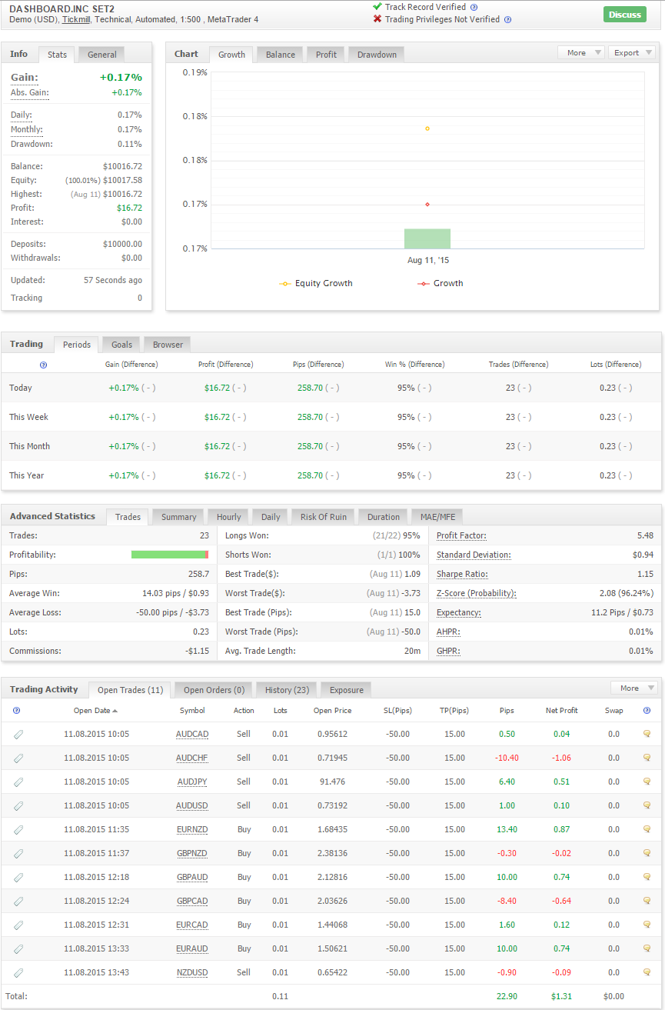The height and width of the screenshot is (1010, 665).
Task: Click the Z-Score (Probability) label
Action: pos(477,593)
